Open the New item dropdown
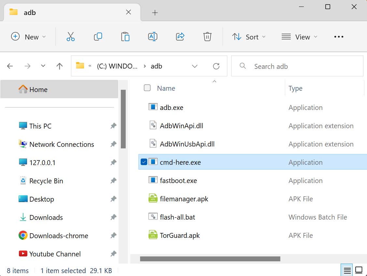Screen dimensions: 367x276 tap(28, 37)
